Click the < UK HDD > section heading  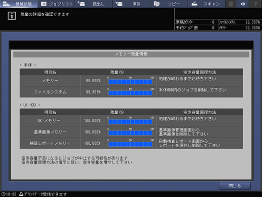(x=30, y=105)
